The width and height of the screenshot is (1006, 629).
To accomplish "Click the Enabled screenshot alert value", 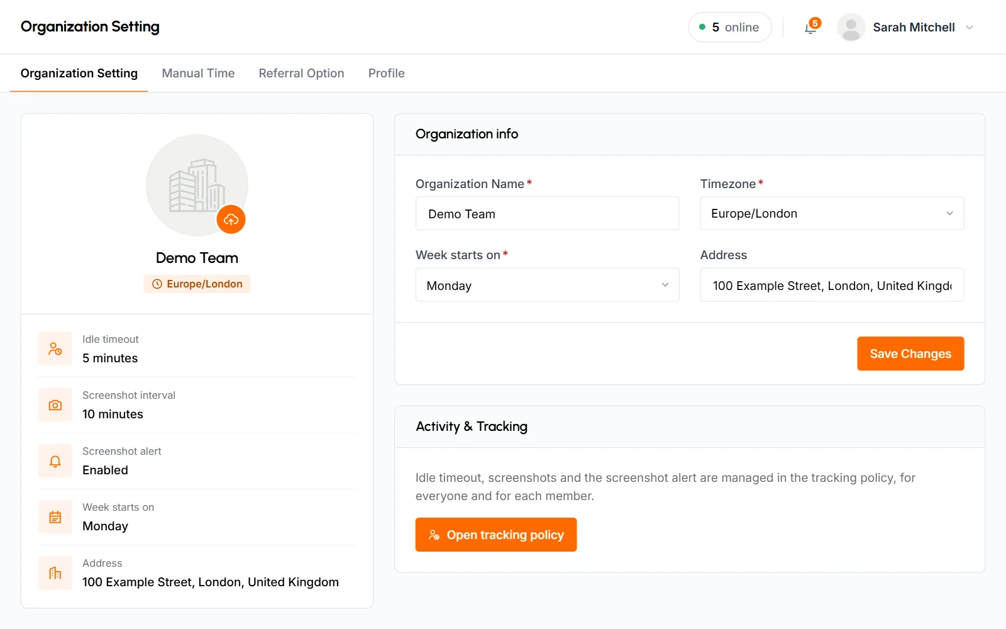I will 105,470.
